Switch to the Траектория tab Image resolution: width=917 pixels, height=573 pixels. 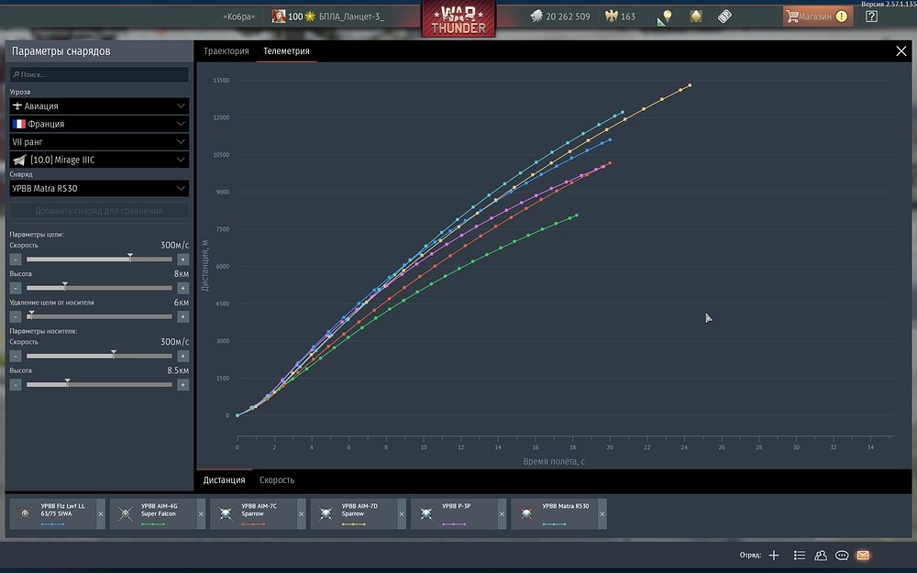(x=226, y=50)
